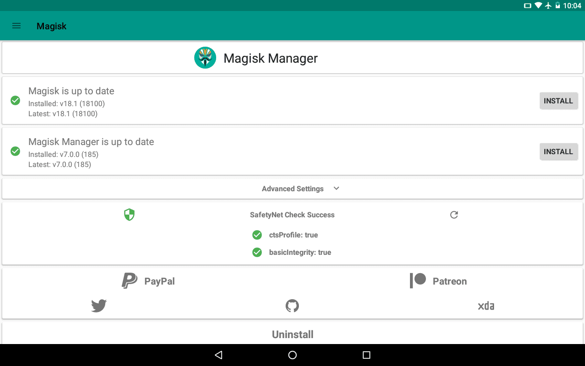Click 'Latest: v7.0.0 (185)' text

pyautogui.click(x=60, y=165)
